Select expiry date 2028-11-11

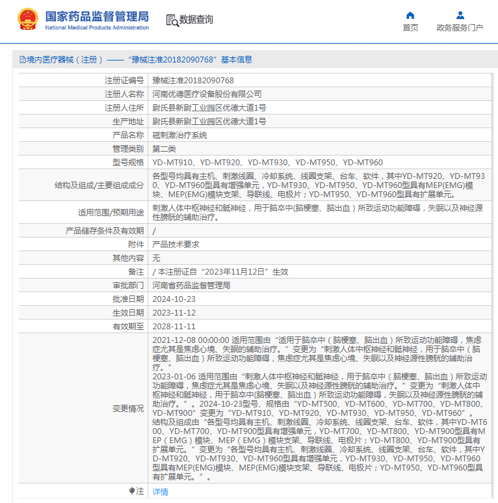tap(174, 326)
